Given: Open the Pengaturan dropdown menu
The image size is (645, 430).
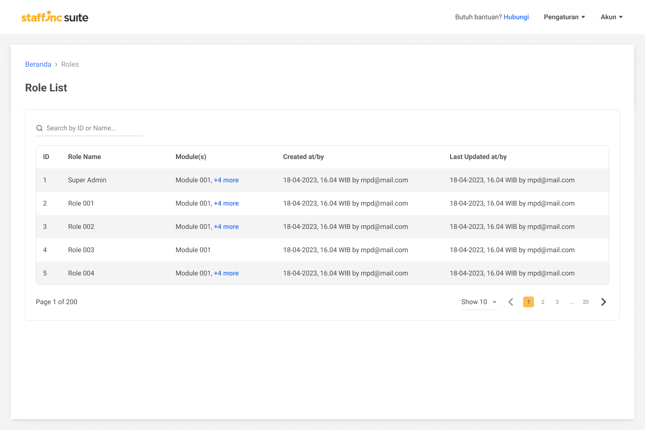Looking at the screenshot, I should (x=564, y=17).
